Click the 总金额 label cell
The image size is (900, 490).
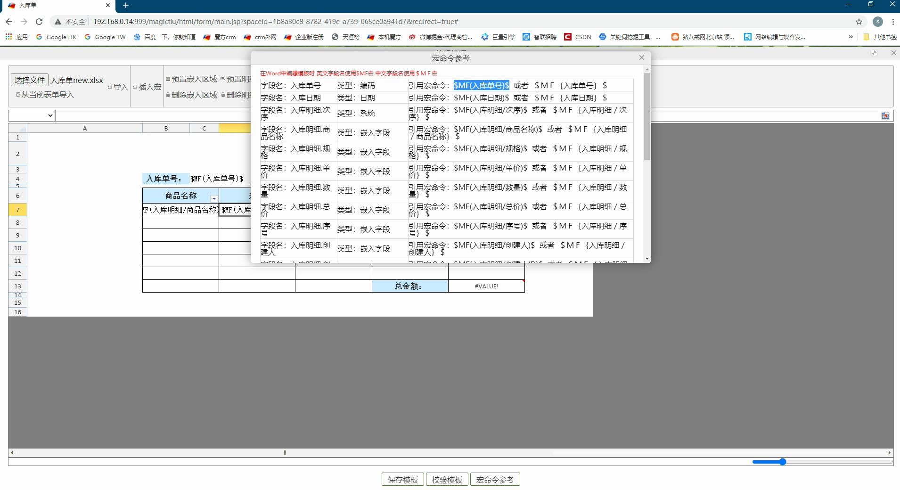tap(409, 286)
